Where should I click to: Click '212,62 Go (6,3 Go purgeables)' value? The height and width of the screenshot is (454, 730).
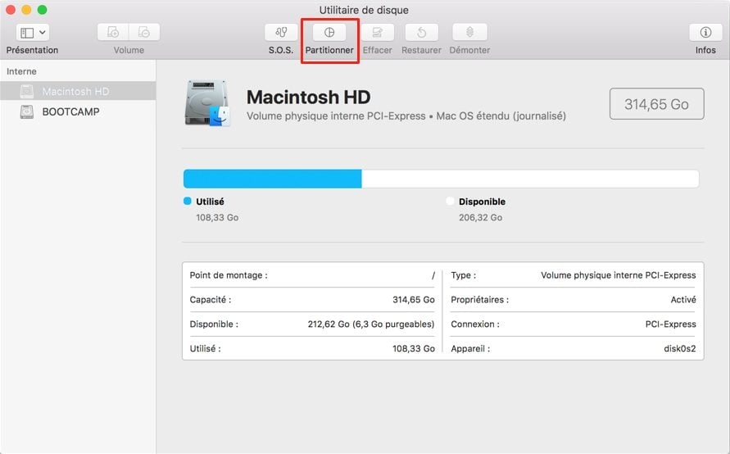click(x=371, y=324)
